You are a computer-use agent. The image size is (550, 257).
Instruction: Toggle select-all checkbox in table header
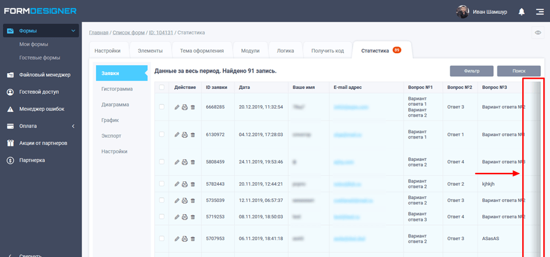[x=161, y=88]
